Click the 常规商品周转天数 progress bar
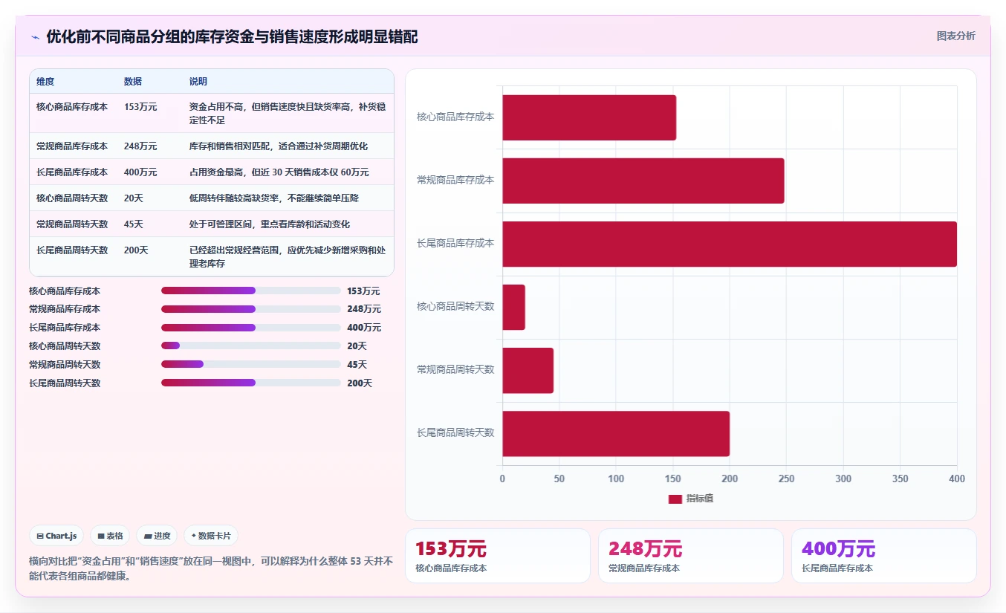This screenshot has width=1006, height=613. tap(251, 365)
